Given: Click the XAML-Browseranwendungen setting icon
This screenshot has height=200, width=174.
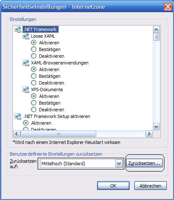Looking at the screenshot, I should click(26, 63).
